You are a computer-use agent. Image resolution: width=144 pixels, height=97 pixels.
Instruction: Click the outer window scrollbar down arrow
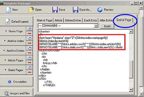pos(141,94)
